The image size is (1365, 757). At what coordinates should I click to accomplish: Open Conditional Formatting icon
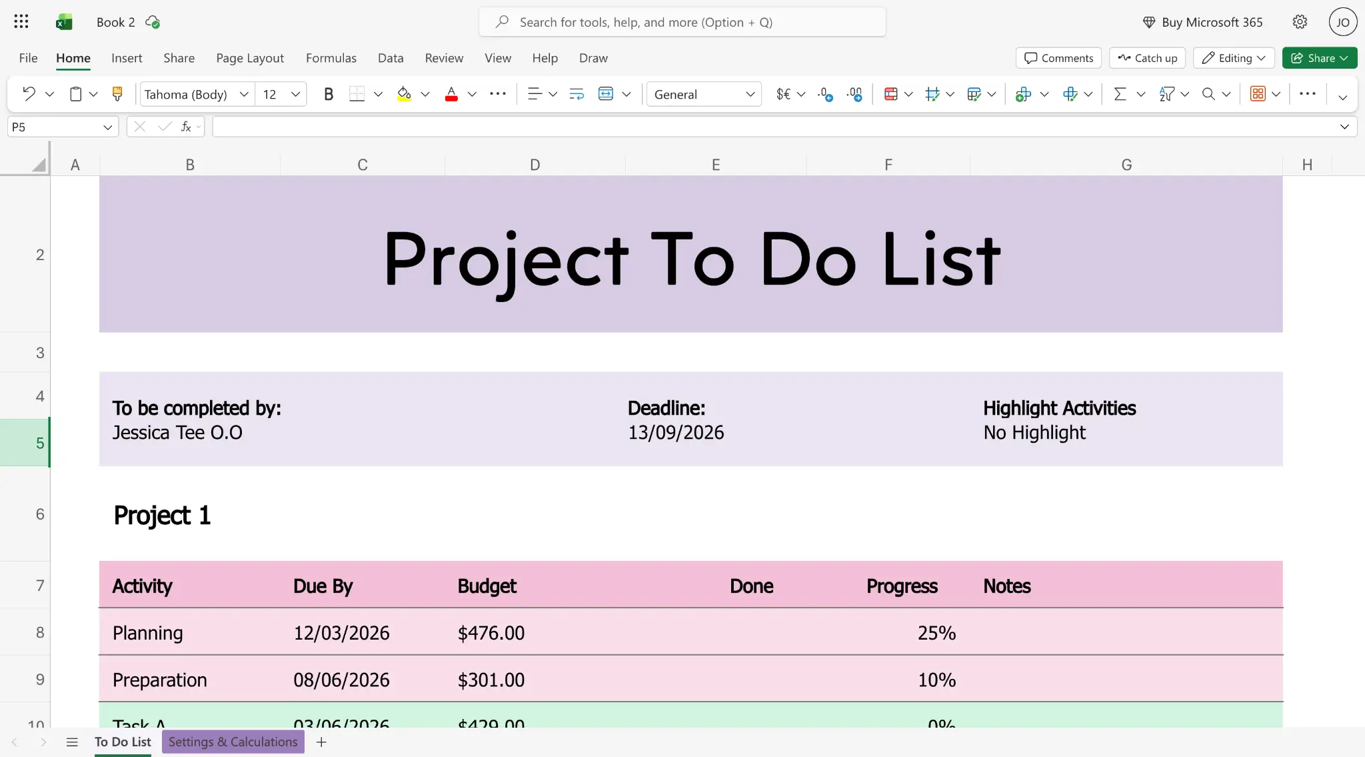[890, 94]
